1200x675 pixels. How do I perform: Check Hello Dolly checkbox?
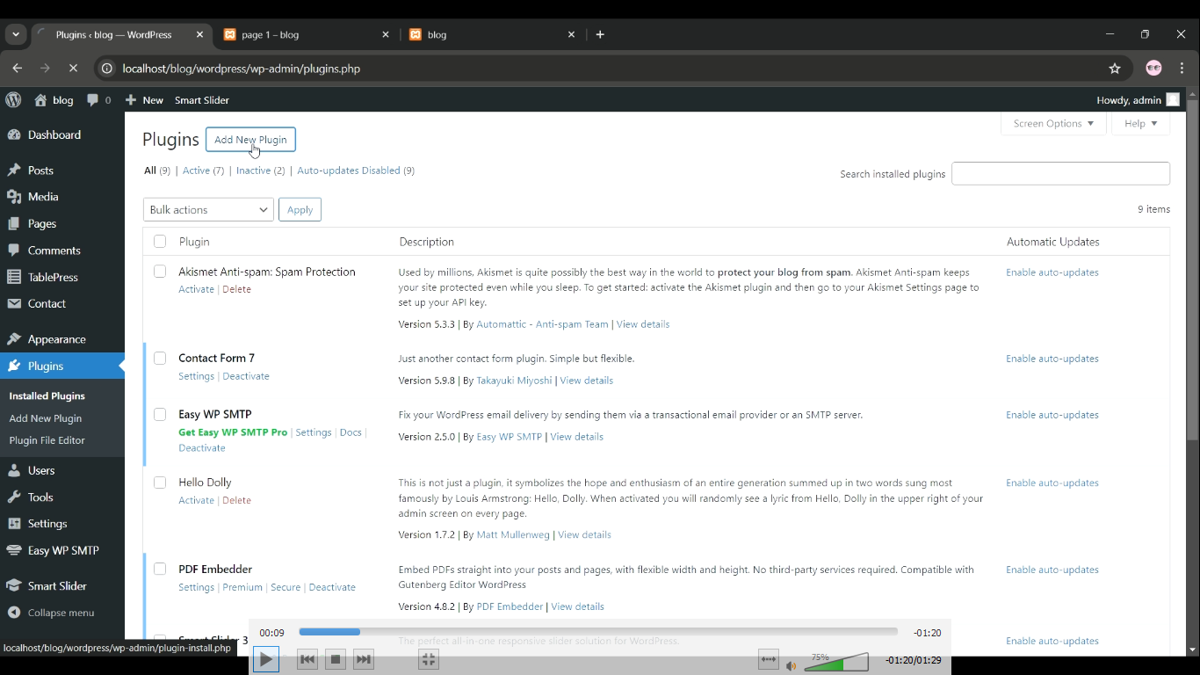click(160, 483)
